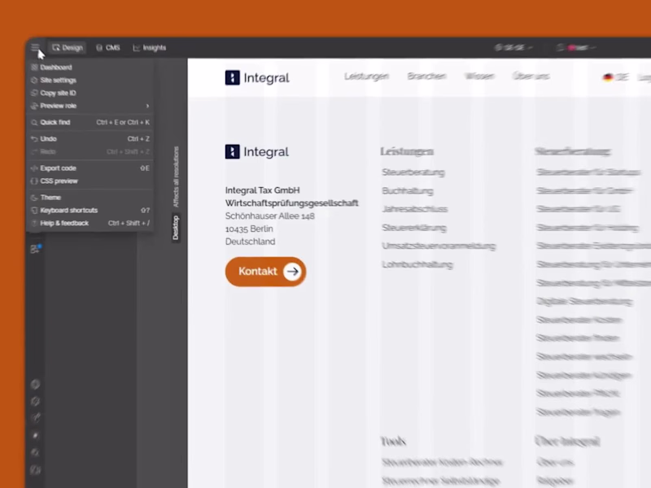The image size is (651, 488).
Task: Switch to the Design tab
Action: [68, 48]
